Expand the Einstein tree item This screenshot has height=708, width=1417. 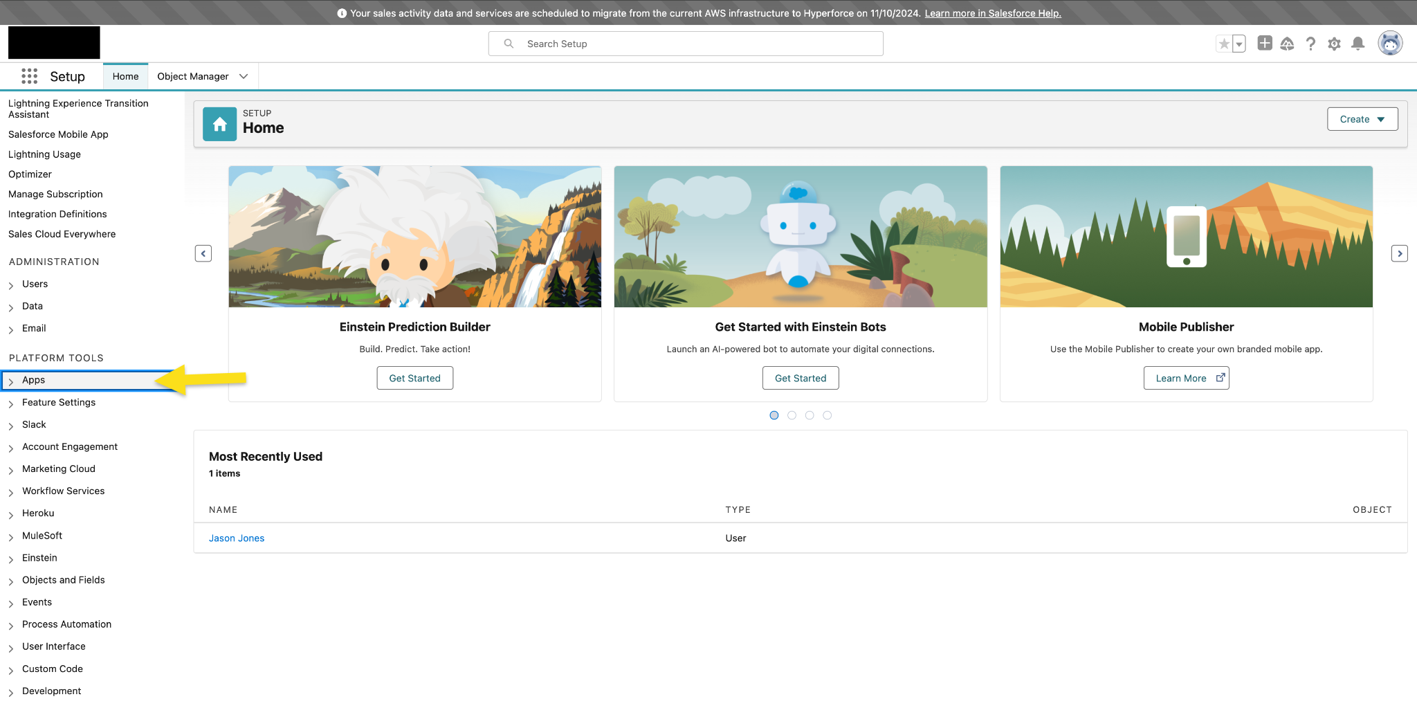click(x=11, y=559)
